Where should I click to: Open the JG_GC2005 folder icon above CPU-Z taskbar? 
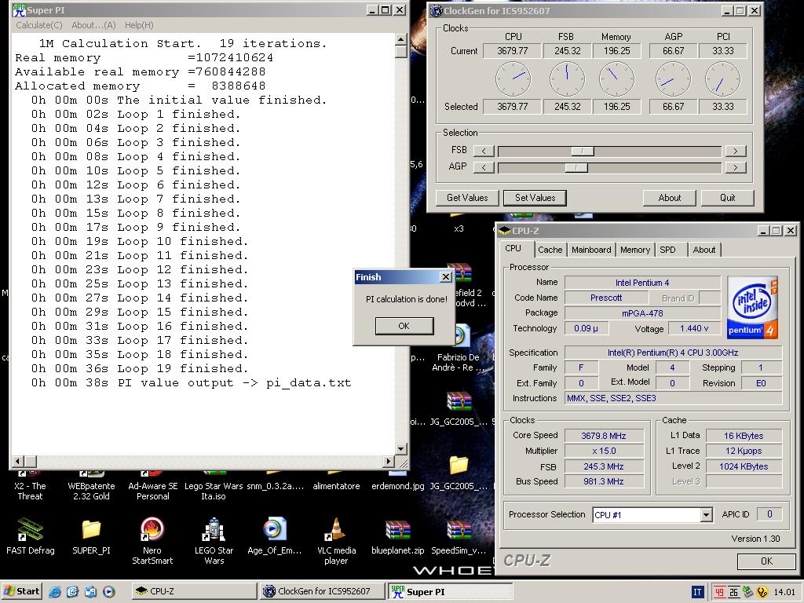coord(459,465)
